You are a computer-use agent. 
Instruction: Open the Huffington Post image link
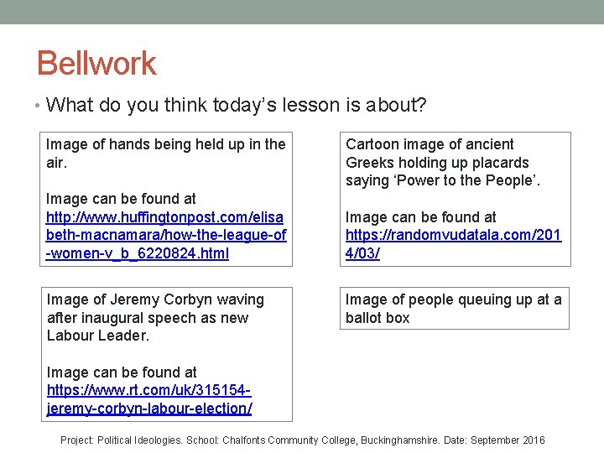pyautogui.click(x=166, y=236)
